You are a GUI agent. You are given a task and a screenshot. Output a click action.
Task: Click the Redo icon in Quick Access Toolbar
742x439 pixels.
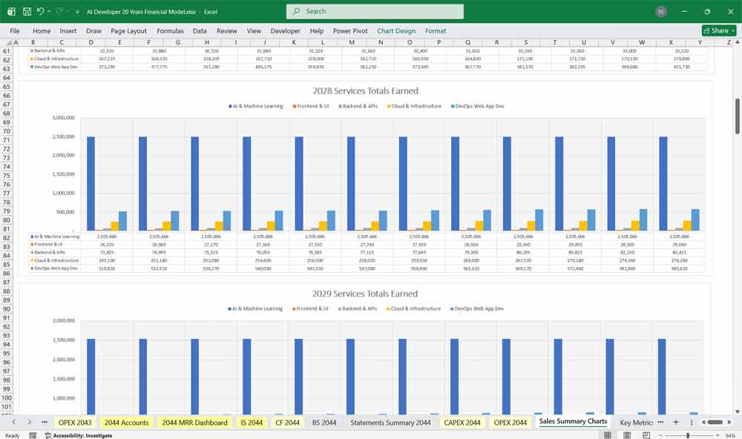coord(58,11)
